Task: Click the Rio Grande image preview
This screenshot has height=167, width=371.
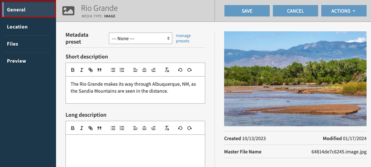Action: 295,79
